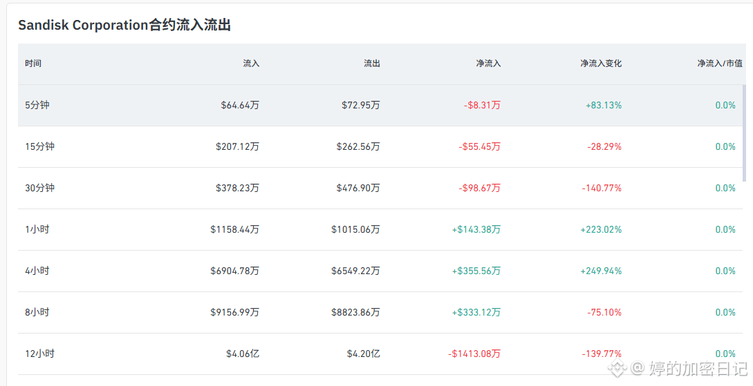Click the 婷的加密日记 watermark text
The image size is (753, 386).
[698, 368]
